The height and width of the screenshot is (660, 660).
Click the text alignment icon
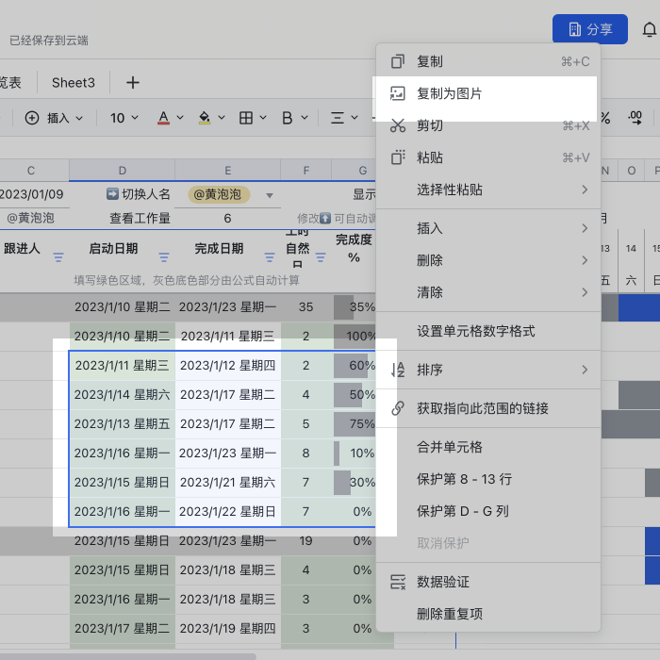coord(338,118)
